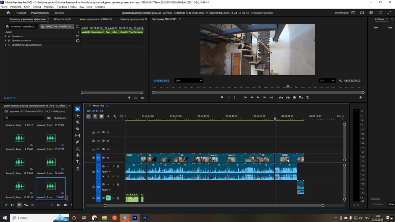Toggle the lock on track V2
This screenshot has height=222, width=395.
93,149
